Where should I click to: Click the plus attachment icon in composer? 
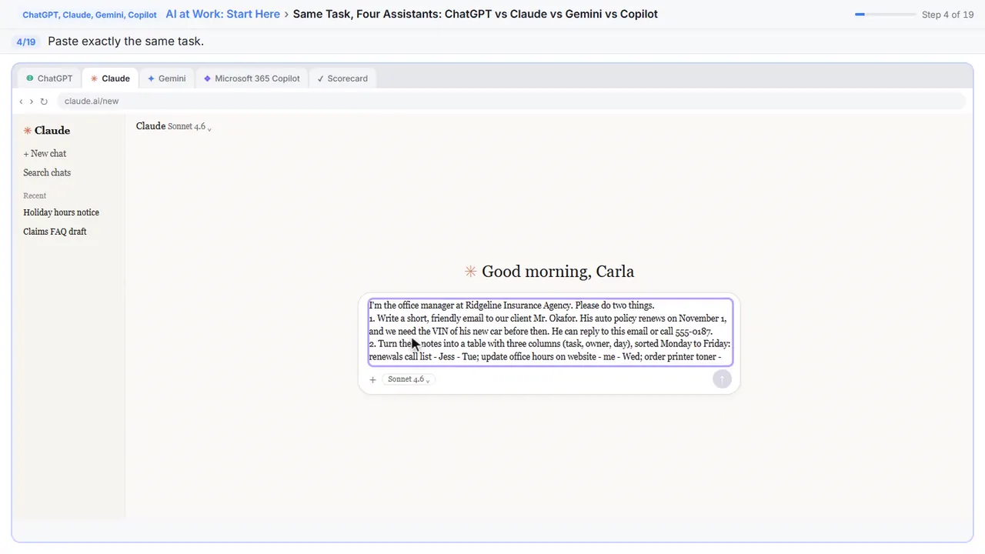click(372, 379)
